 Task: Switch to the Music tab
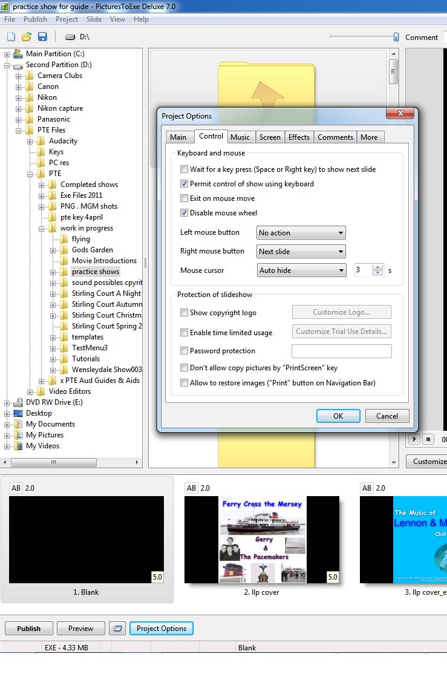click(x=240, y=137)
